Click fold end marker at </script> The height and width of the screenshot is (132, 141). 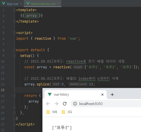click(x=14, y=124)
